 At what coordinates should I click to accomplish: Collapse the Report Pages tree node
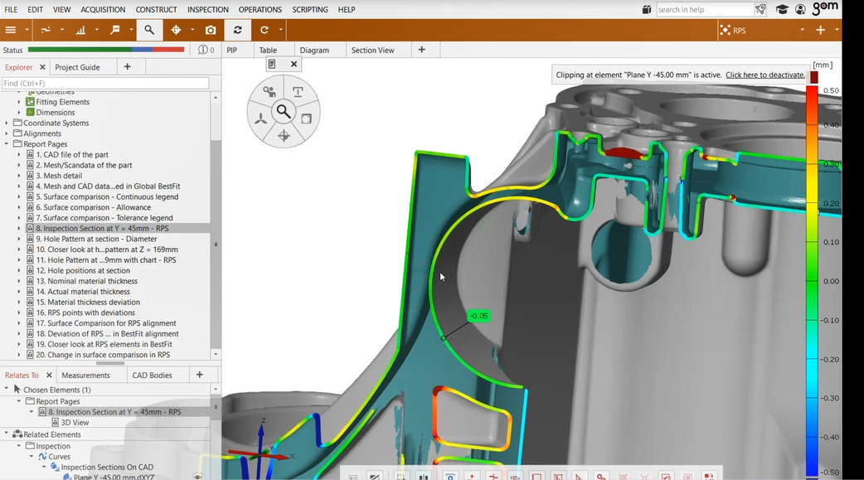point(7,144)
